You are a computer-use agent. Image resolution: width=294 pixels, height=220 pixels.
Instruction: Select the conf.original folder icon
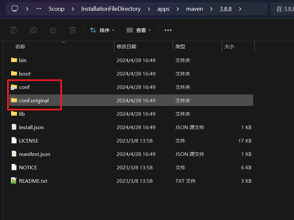coord(14,100)
